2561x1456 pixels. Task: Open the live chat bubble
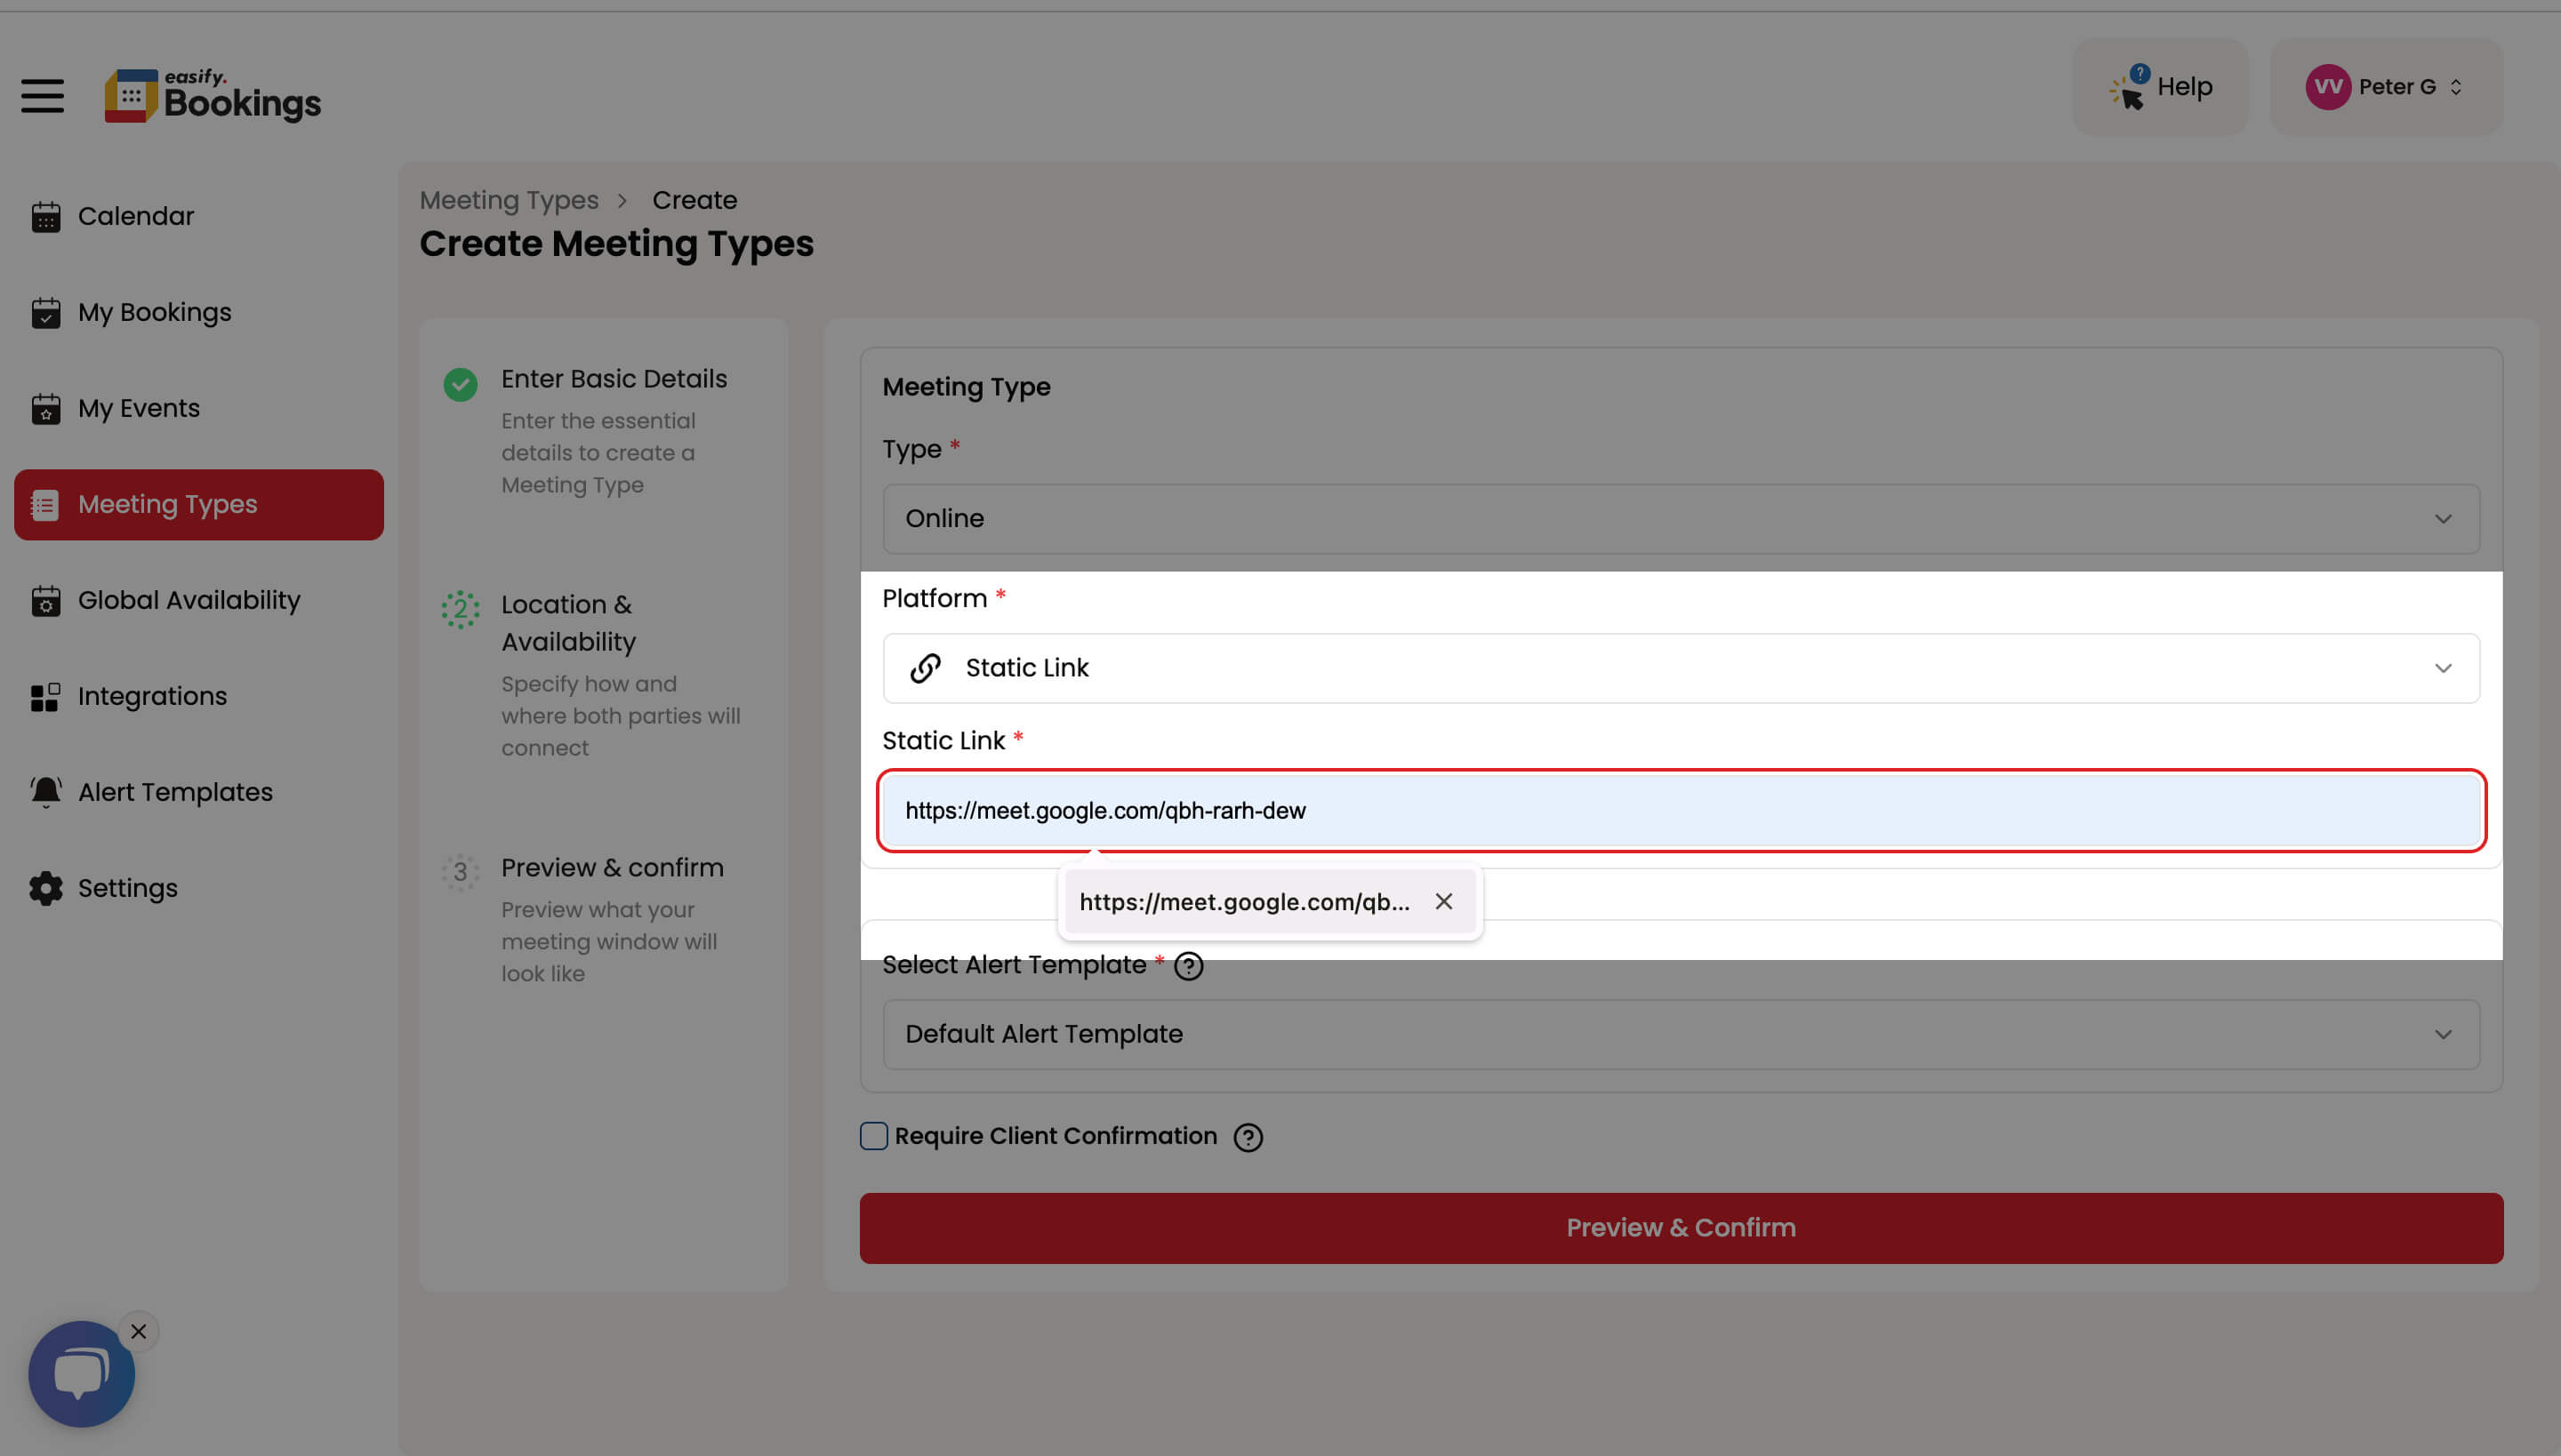coord(81,1373)
